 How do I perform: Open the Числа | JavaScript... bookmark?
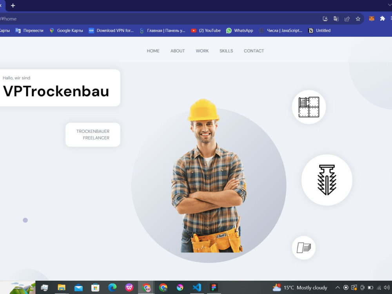281,31
